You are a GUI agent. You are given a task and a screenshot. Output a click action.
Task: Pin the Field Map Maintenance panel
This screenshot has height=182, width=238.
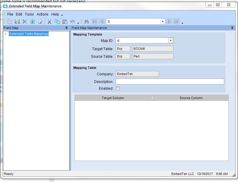coord(232,28)
